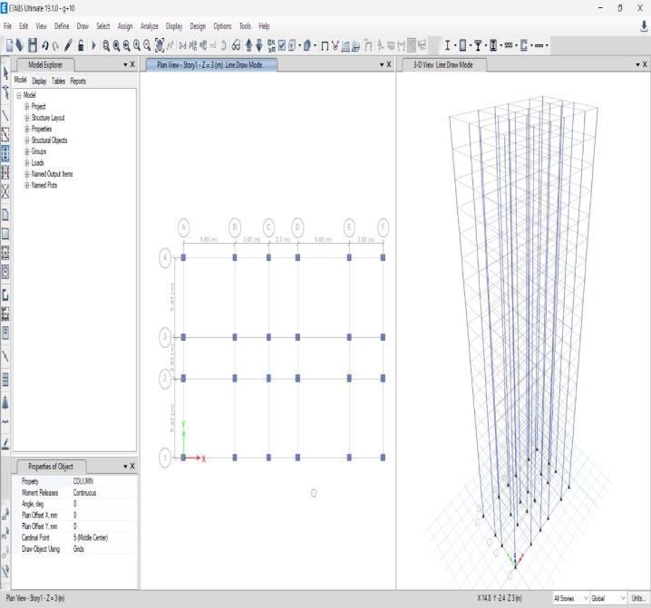
Task: Open the All Stories dropdown in status bar
Action: click(570, 598)
